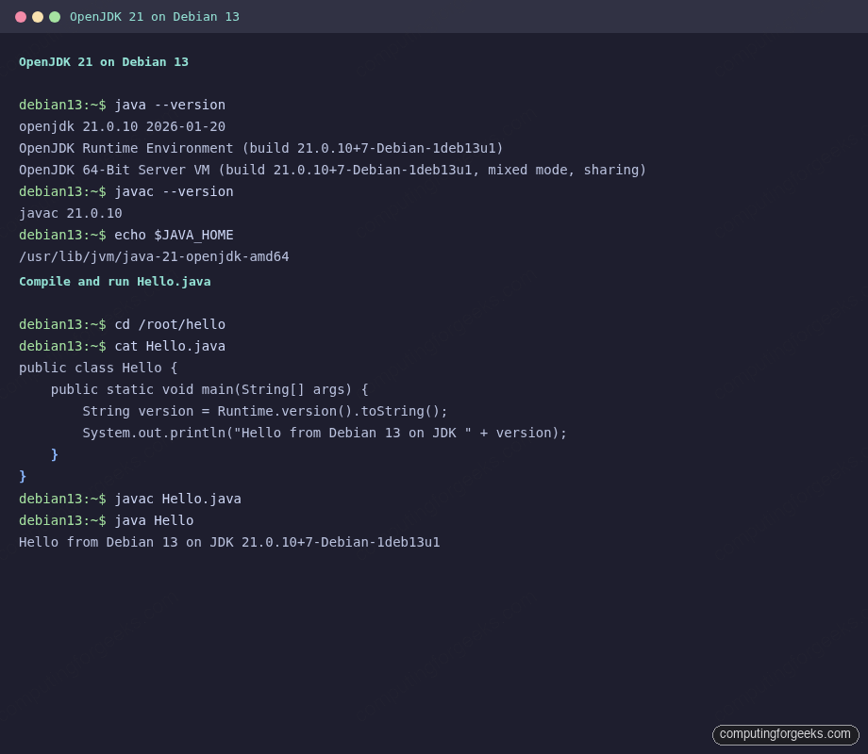868x754 pixels.
Task: Click the green maximize traffic light icon
Action: (54, 16)
